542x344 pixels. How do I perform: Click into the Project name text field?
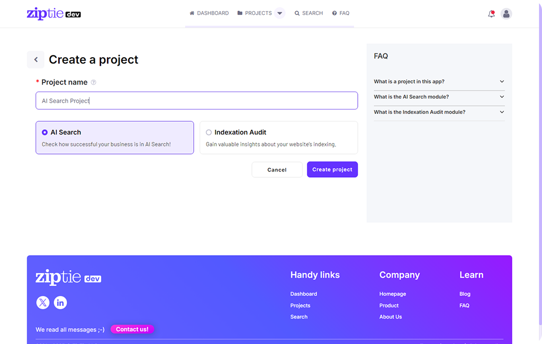point(196,101)
